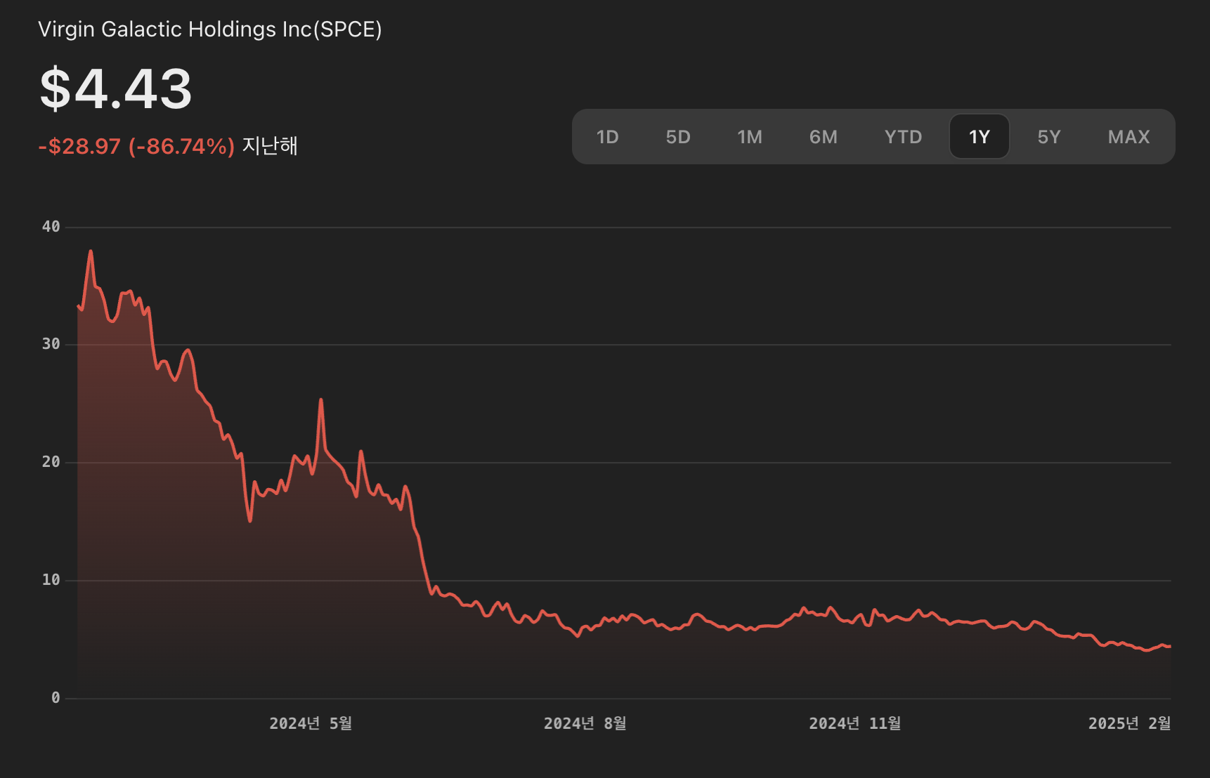
Task: Click the 2024년 11월 x-axis label
Action: (x=854, y=723)
